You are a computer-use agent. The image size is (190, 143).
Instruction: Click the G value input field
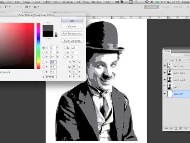pos(53,67)
